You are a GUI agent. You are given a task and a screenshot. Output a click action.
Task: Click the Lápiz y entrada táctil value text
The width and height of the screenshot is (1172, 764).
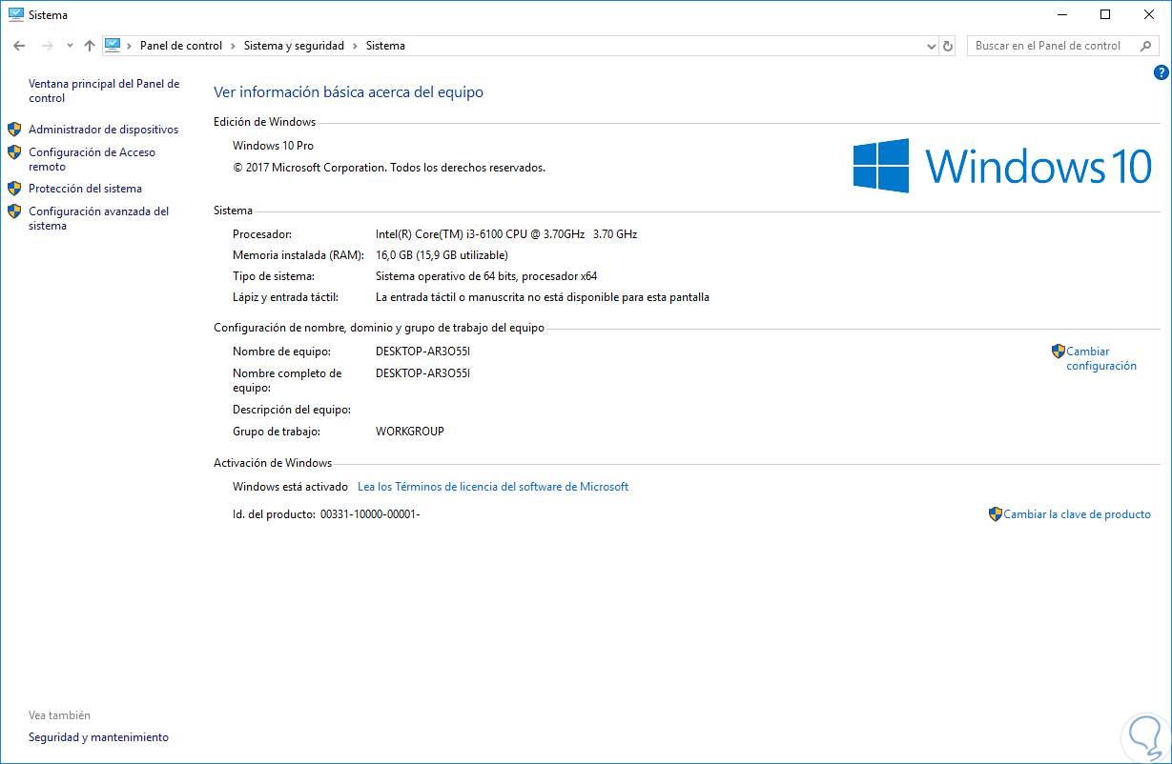point(543,297)
